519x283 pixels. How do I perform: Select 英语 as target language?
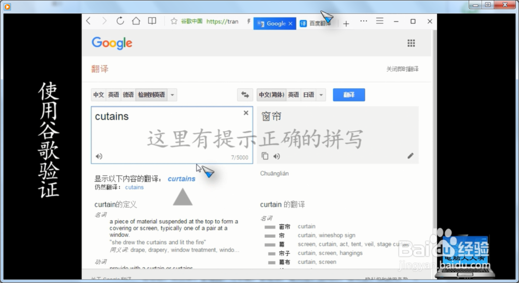pyautogui.click(x=293, y=95)
